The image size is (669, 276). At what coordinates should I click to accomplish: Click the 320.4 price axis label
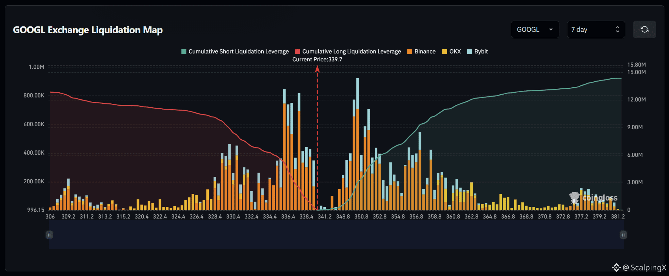click(141, 217)
